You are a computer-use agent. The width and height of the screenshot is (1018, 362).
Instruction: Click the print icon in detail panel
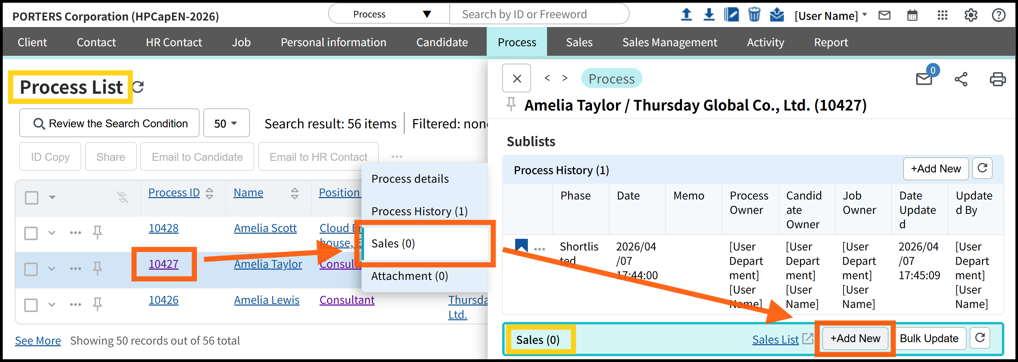tap(997, 79)
